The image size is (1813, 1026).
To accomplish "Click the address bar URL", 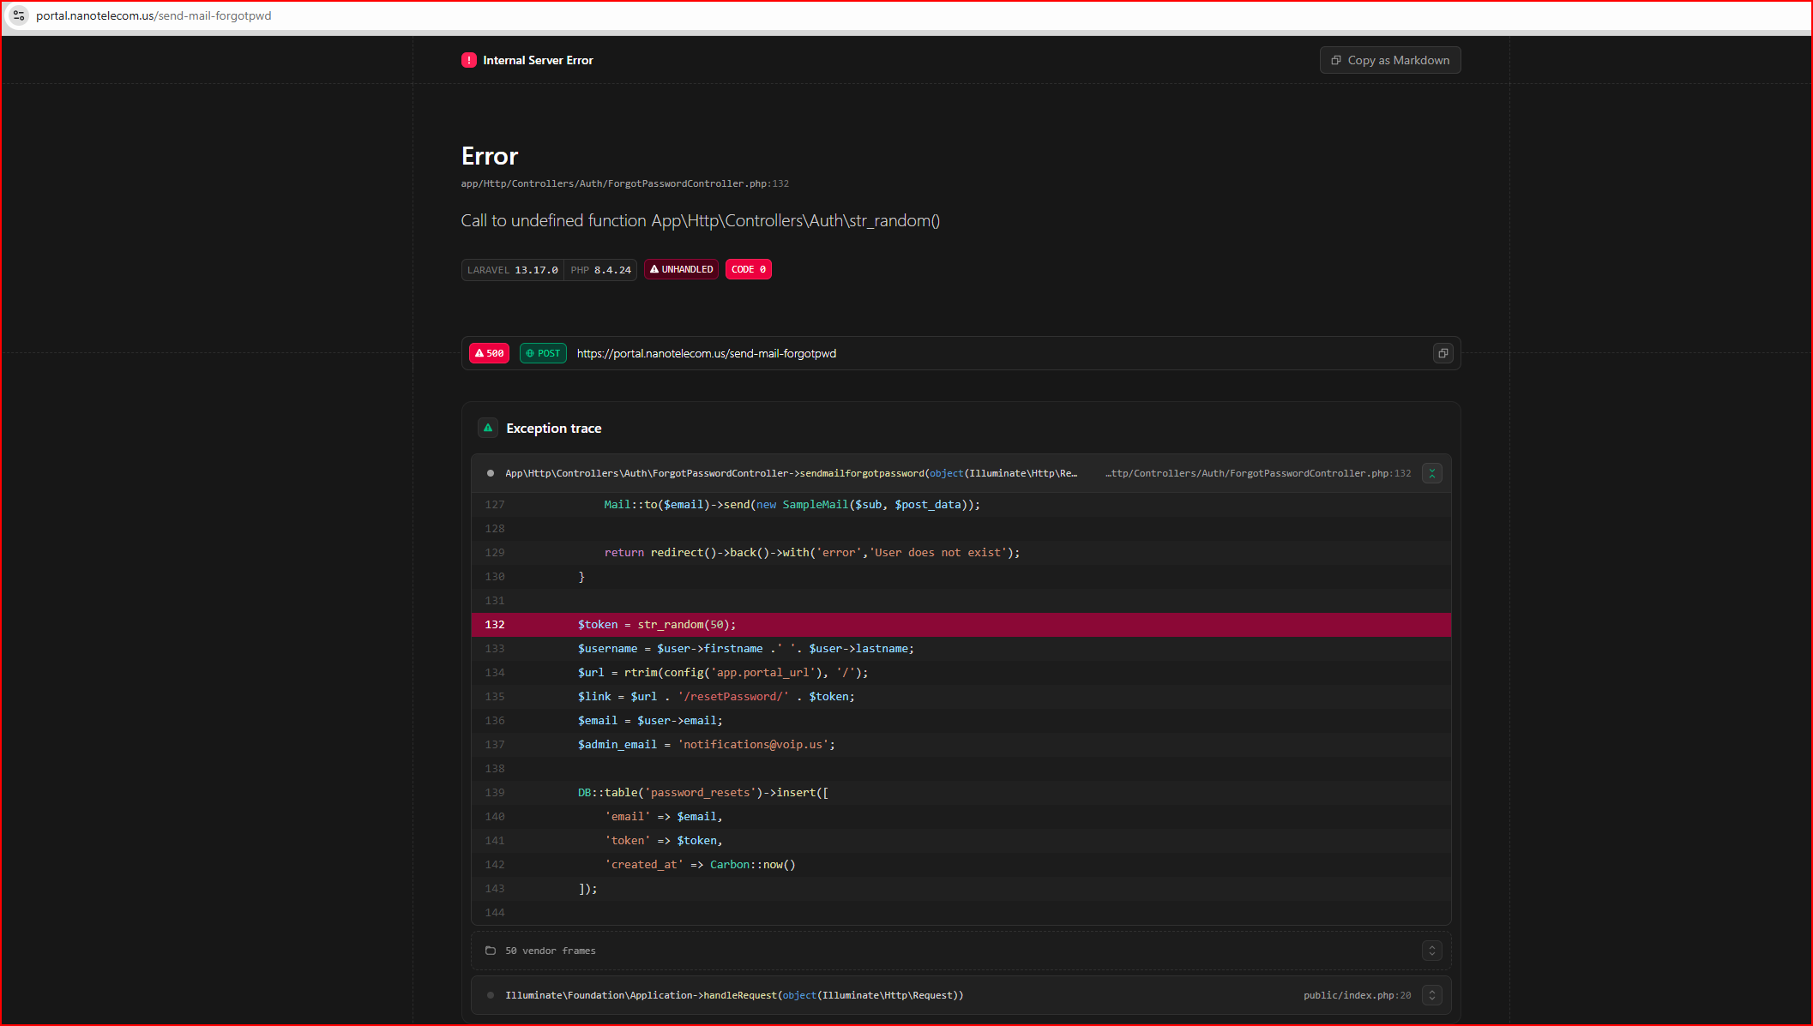I will [154, 15].
